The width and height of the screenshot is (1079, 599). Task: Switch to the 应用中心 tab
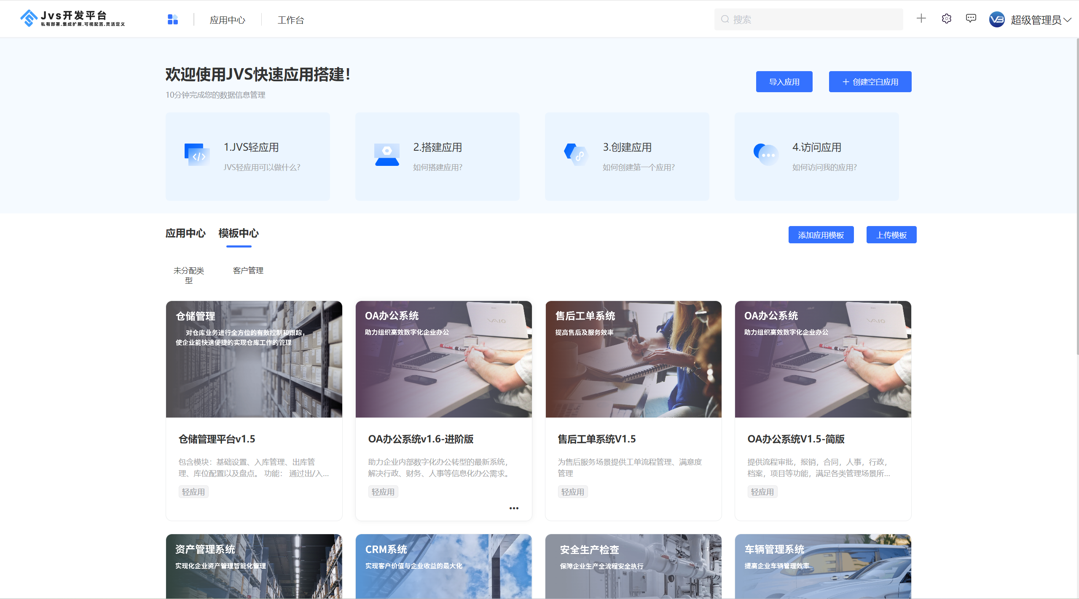185,233
